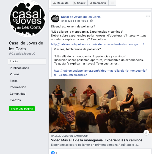Follow the page with Seguir button
This screenshot has height=154, width=152.
coord(79,3)
